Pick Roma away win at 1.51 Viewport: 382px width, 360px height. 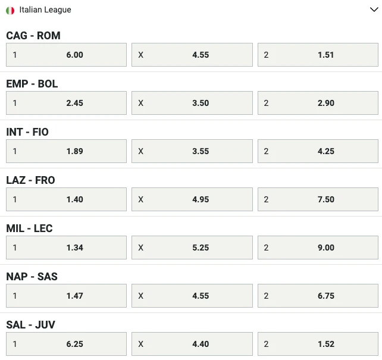coord(318,55)
